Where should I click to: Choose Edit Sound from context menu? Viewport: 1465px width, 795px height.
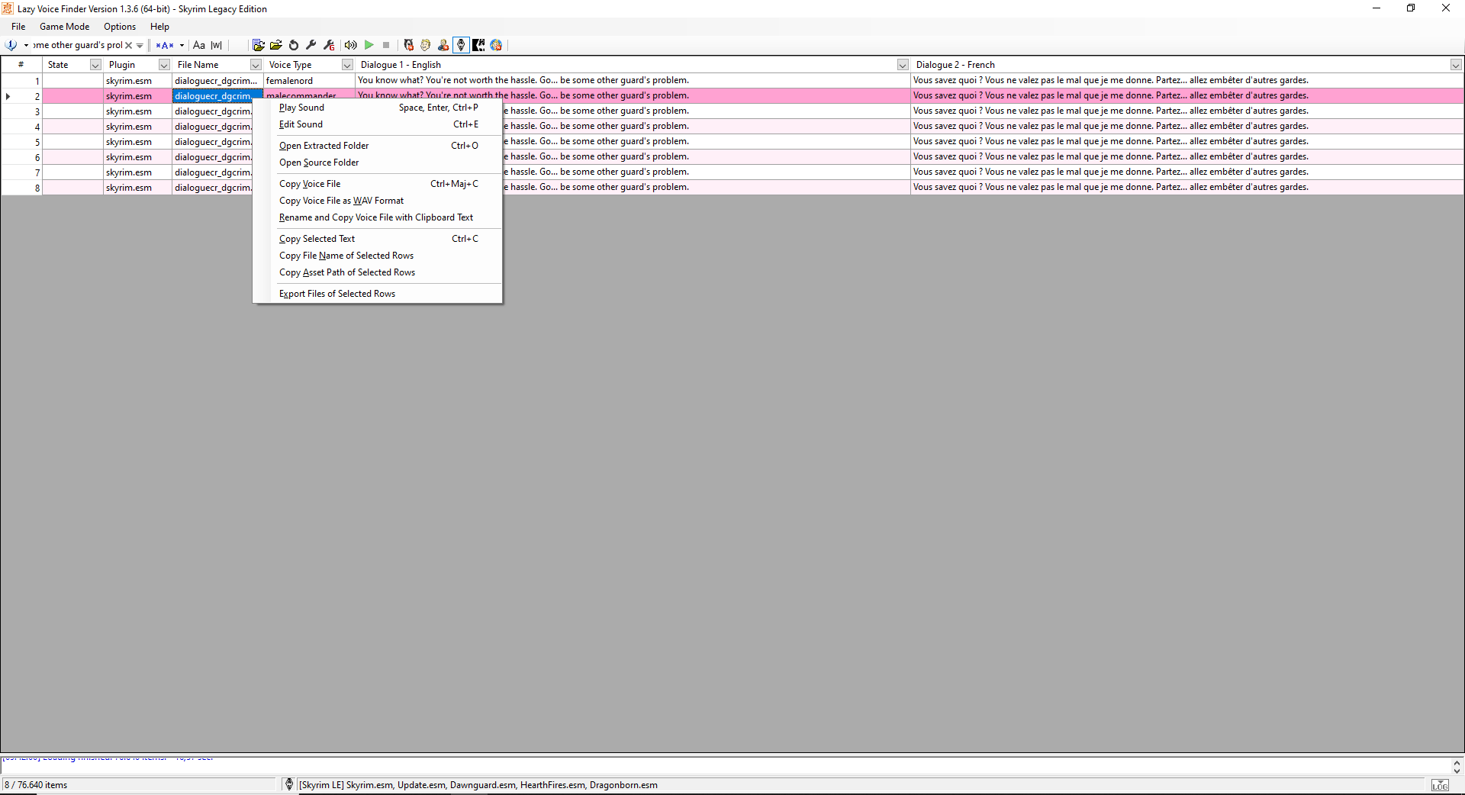[x=378, y=124]
